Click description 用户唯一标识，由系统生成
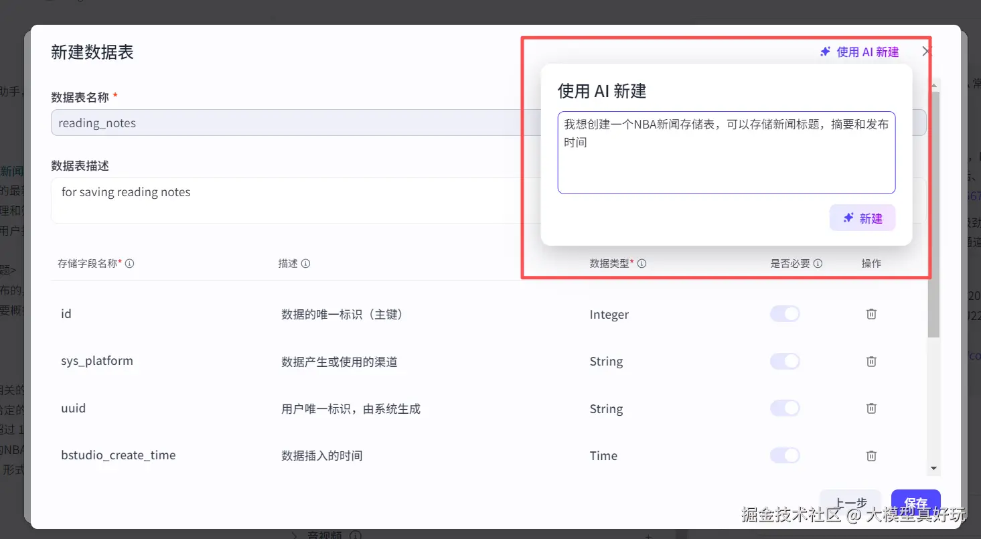 (x=351, y=409)
